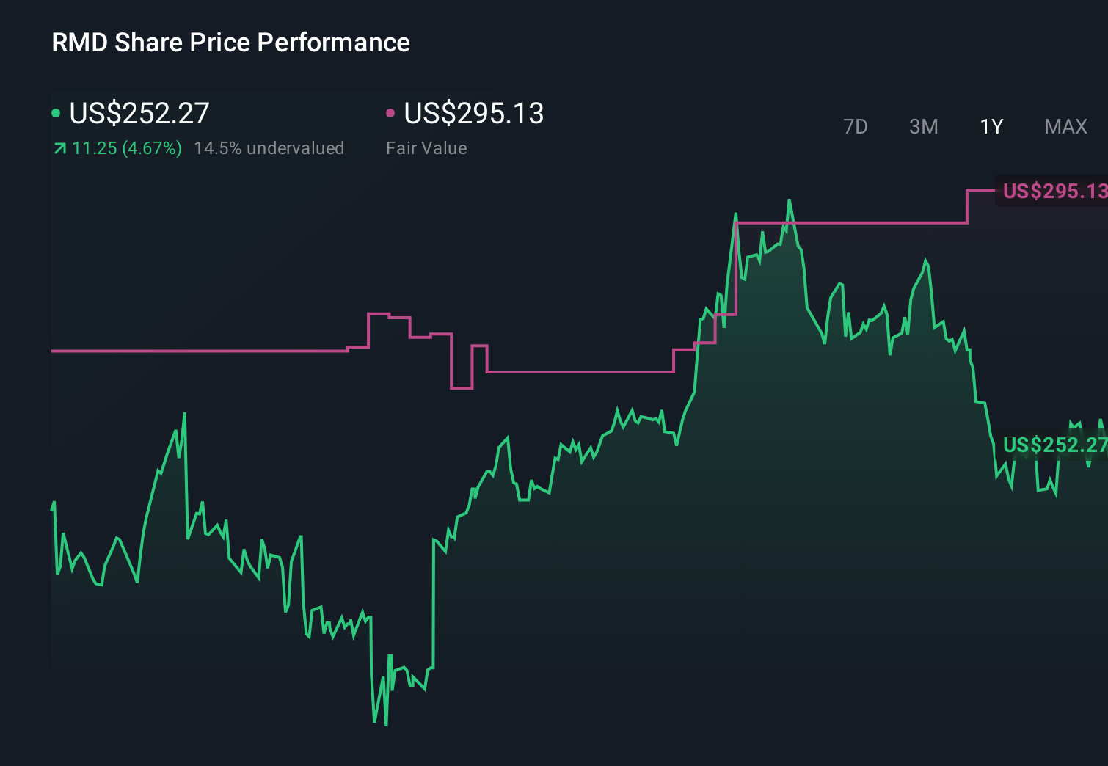Toggle the undervalued indicator display
Screen dimensions: 1108x766
pyautogui.click(x=269, y=148)
